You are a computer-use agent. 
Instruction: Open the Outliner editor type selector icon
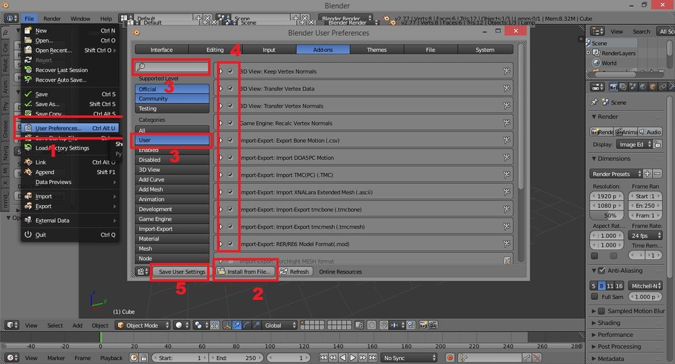597,32
